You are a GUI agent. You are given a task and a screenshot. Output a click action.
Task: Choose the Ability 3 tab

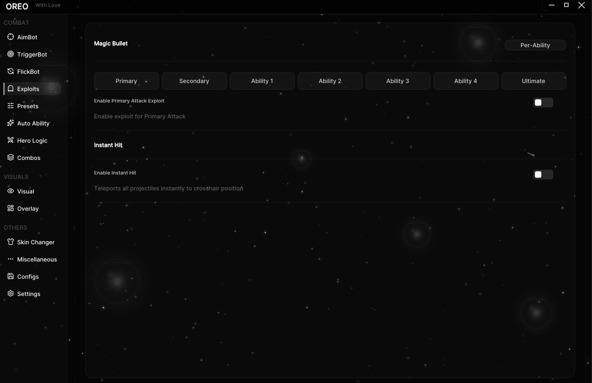coord(398,81)
